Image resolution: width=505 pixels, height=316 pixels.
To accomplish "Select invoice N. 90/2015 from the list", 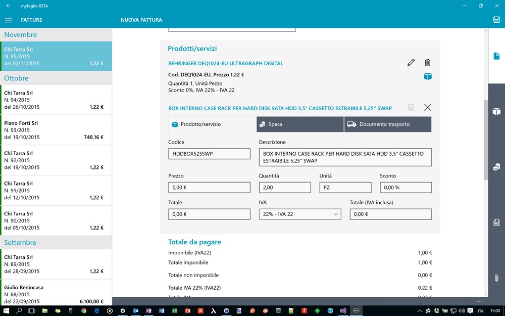I will tap(56, 220).
